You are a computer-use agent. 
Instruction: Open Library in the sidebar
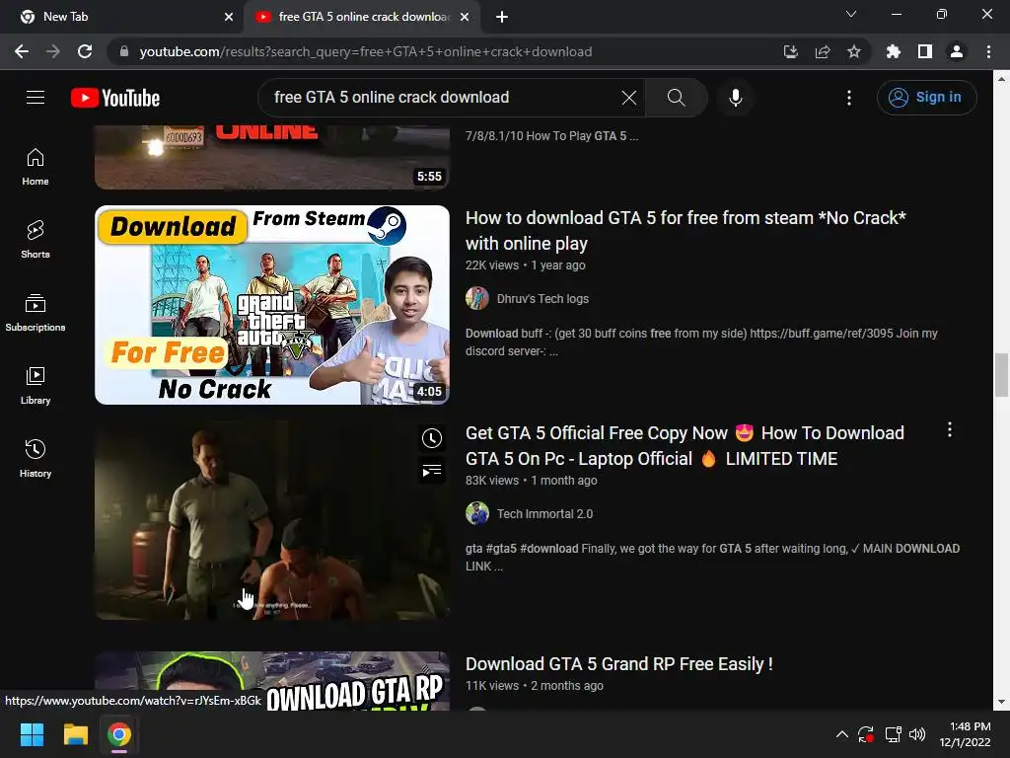point(36,386)
